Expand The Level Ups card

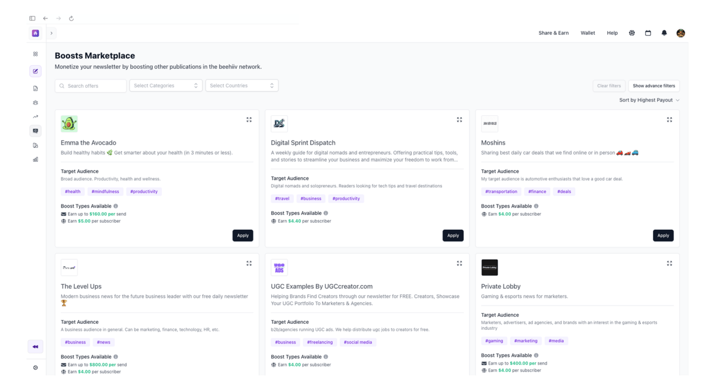click(249, 263)
